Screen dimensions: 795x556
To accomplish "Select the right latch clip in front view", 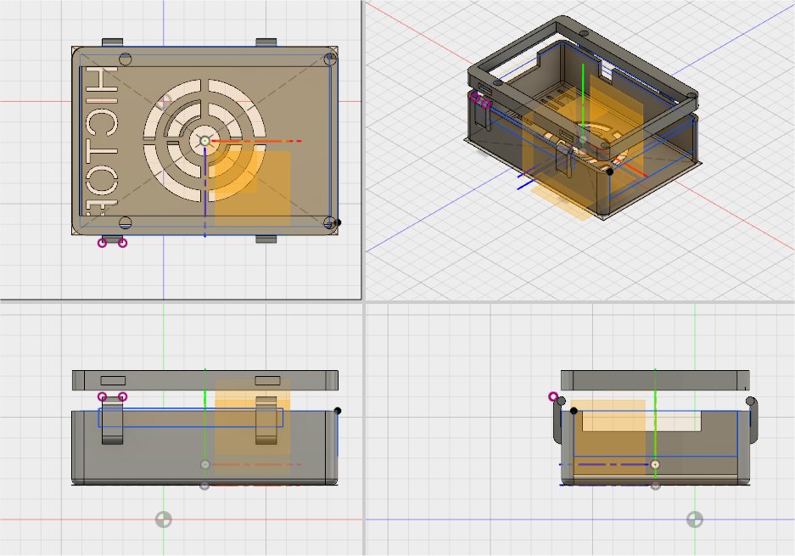I will [266, 420].
